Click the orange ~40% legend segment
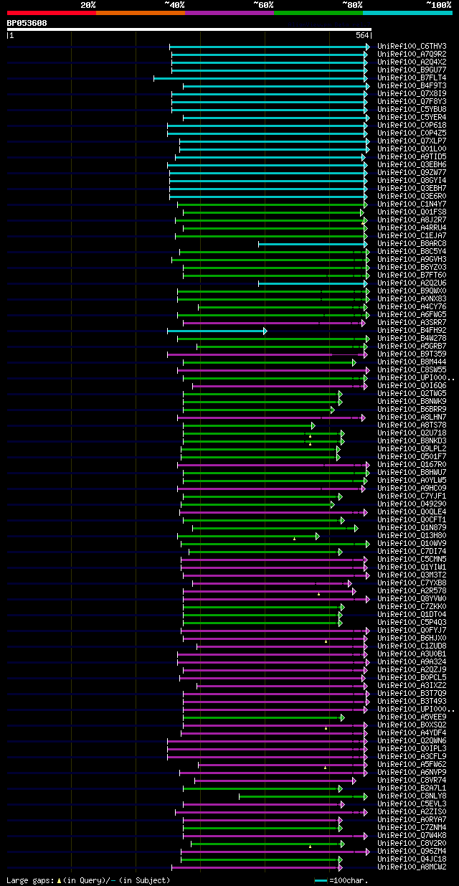This screenshot has height=886, width=459. 141,12
